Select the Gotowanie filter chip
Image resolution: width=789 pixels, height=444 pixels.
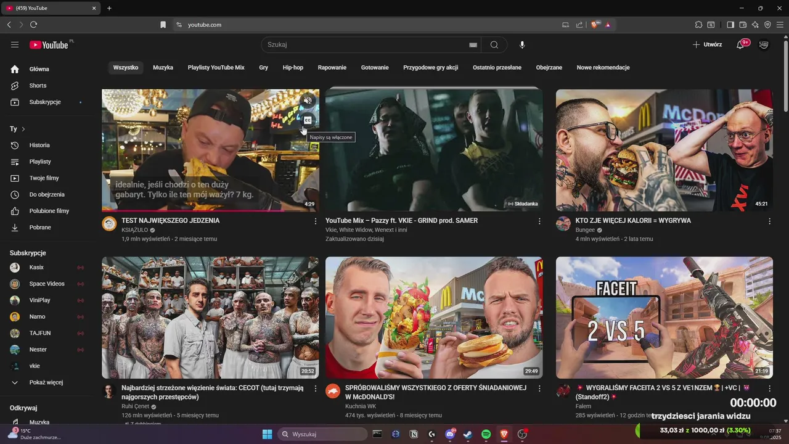[375, 67]
